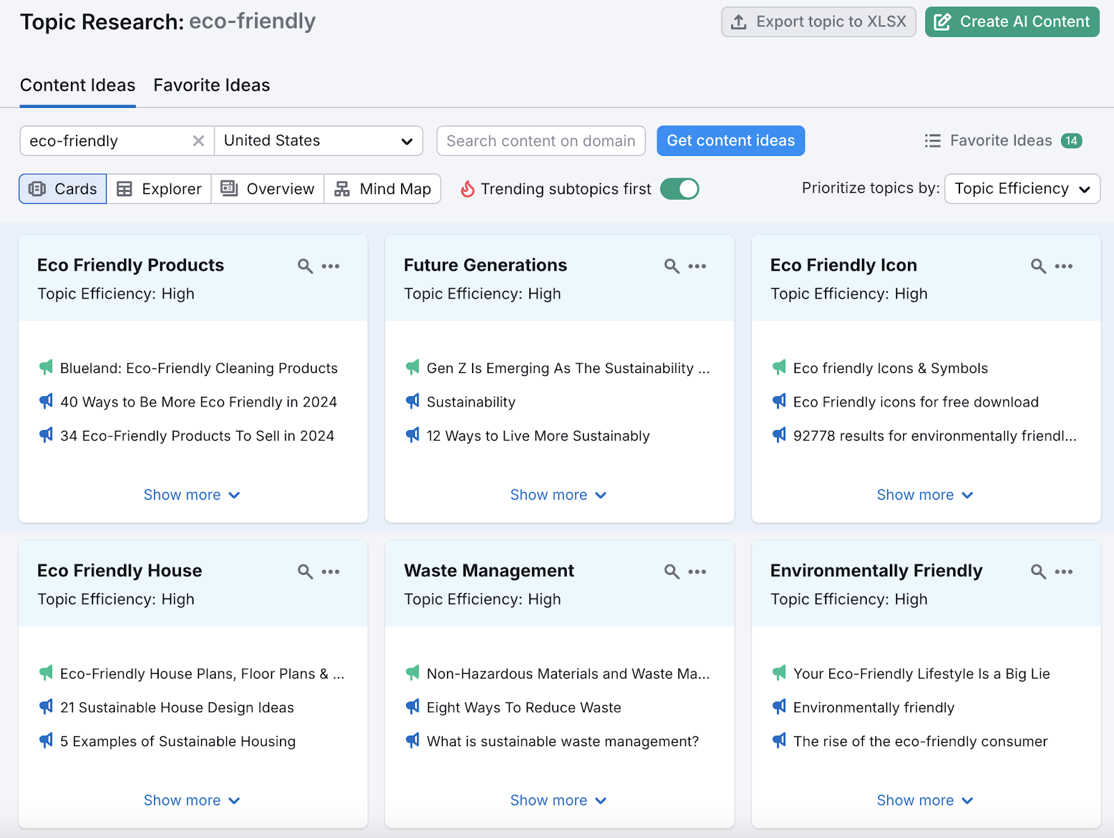The width and height of the screenshot is (1114, 838).
Task: Open the United States country dropdown
Action: coord(318,141)
